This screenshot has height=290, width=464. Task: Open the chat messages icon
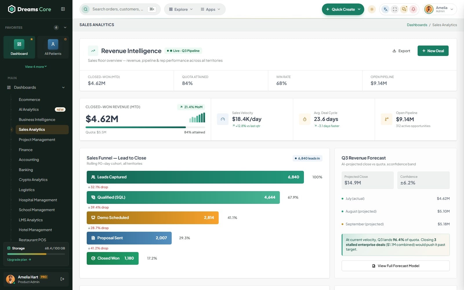(x=404, y=9)
